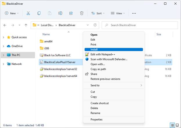
Task: Click the Up arrow navigation button
Action: 26,25
